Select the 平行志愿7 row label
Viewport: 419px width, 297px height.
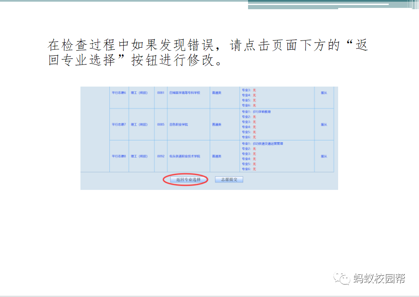click(x=119, y=124)
